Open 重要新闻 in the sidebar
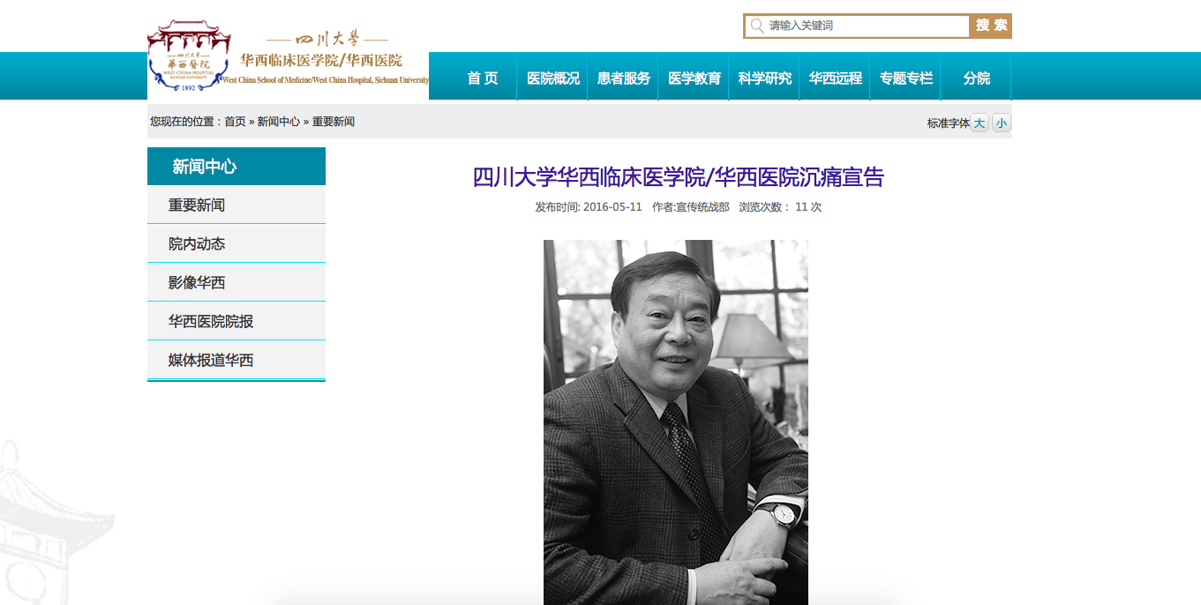This screenshot has height=605, width=1201. click(236, 205)
